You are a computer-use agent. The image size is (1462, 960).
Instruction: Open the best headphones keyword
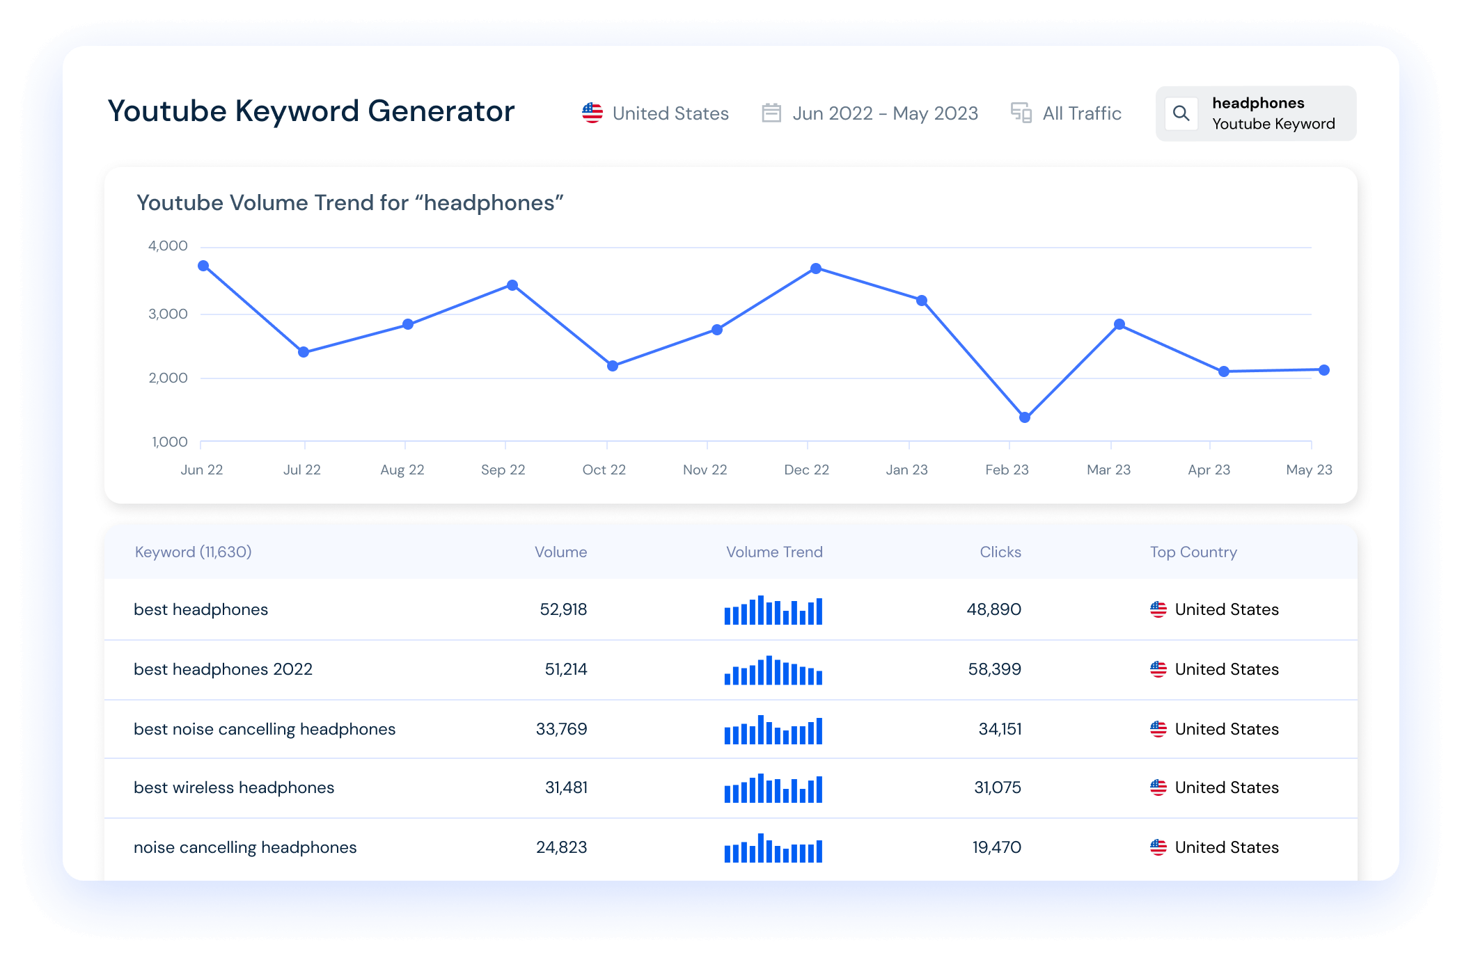click(x=201, y=609)
